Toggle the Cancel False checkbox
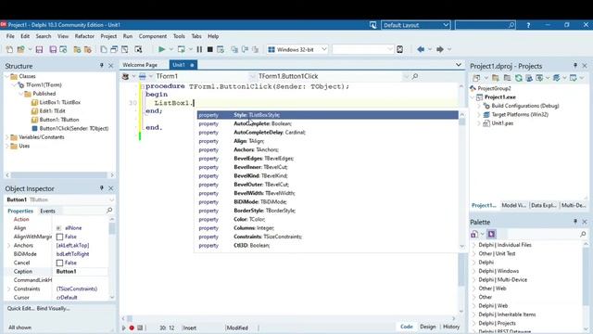 (59, 263)
